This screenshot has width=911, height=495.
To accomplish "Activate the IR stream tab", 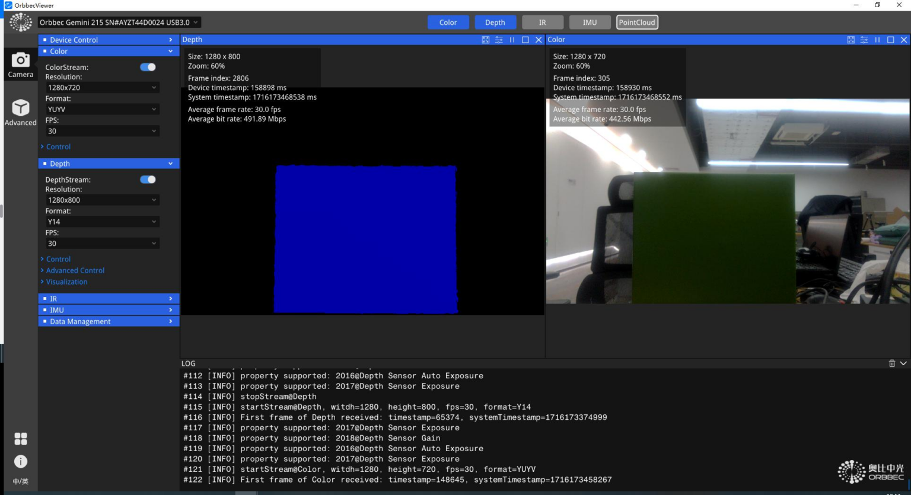I will [542, 22].
